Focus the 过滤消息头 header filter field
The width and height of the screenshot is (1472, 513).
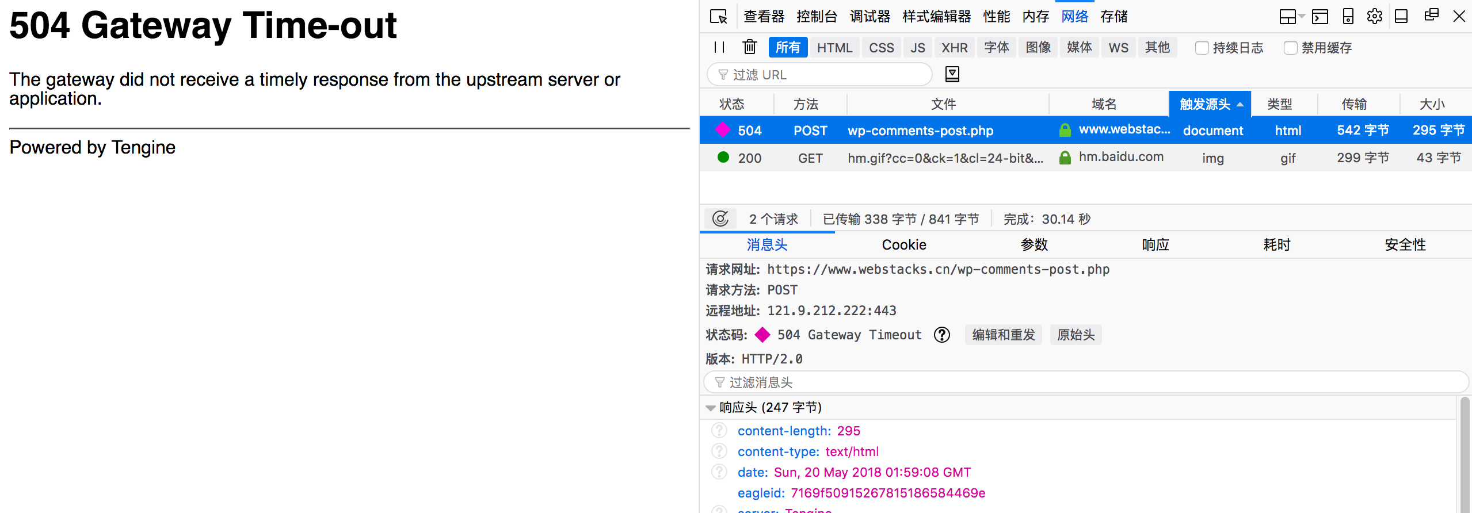(1085, 382)
